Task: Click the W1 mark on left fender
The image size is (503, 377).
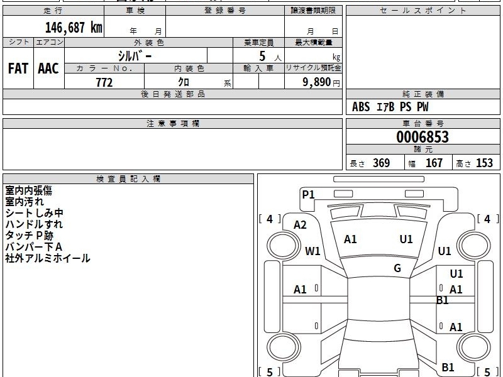Action: click(312, 251)
